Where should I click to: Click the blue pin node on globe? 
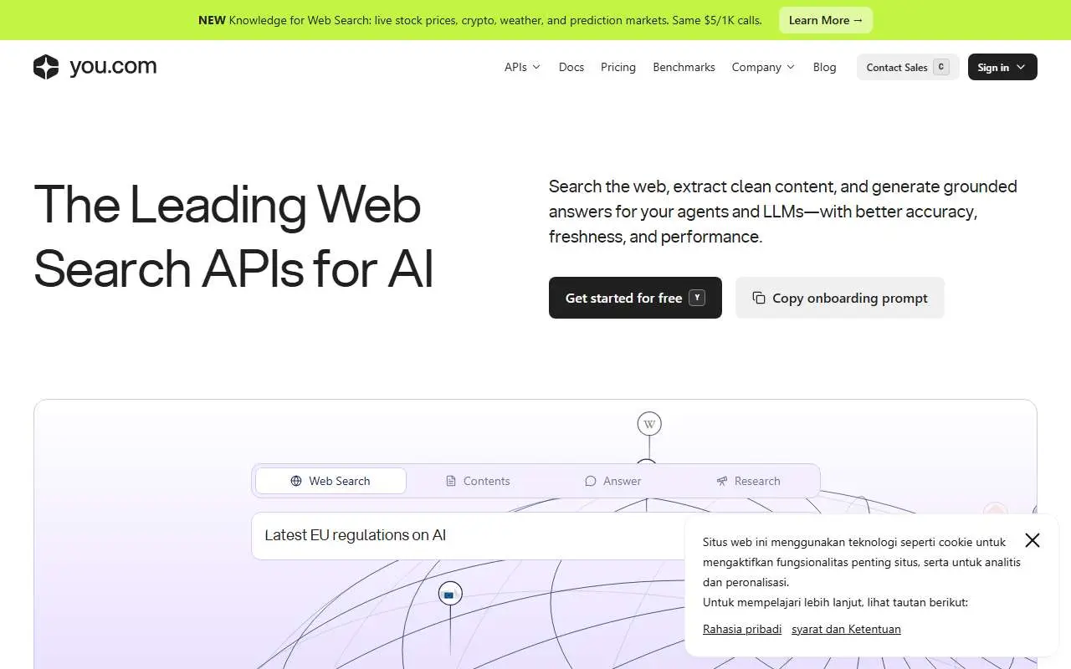[450, 594]
